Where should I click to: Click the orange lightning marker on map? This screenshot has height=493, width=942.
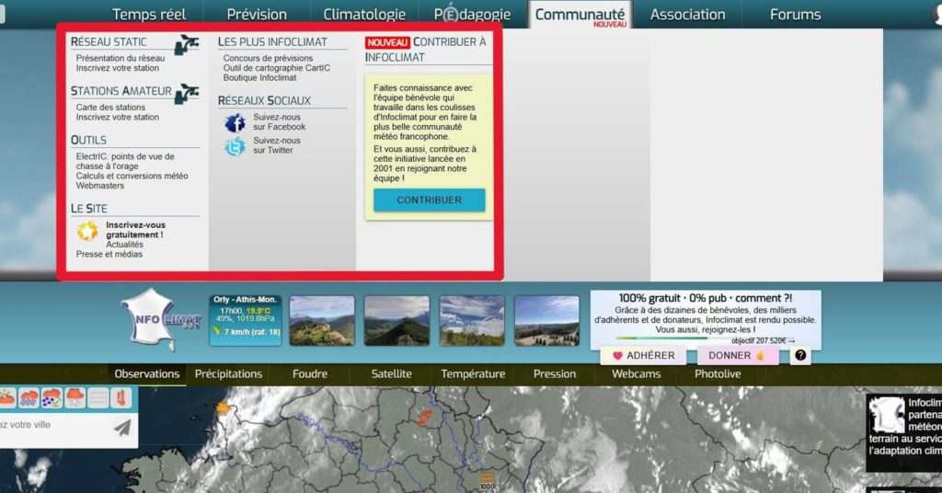pyautogui.click(x=424, y=418)
